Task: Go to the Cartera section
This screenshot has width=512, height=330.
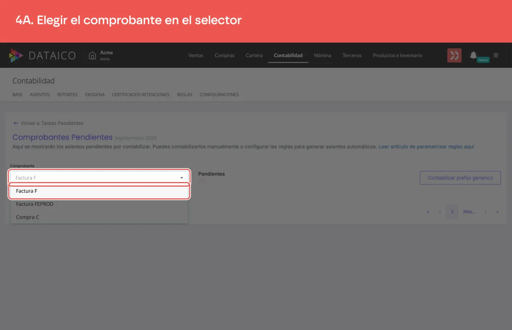Action: tap(254, 55)
